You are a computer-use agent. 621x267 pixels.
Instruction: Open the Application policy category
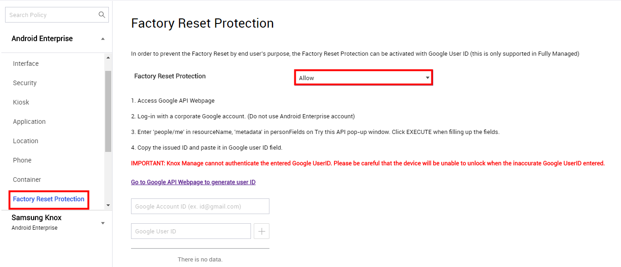(29, 122)
